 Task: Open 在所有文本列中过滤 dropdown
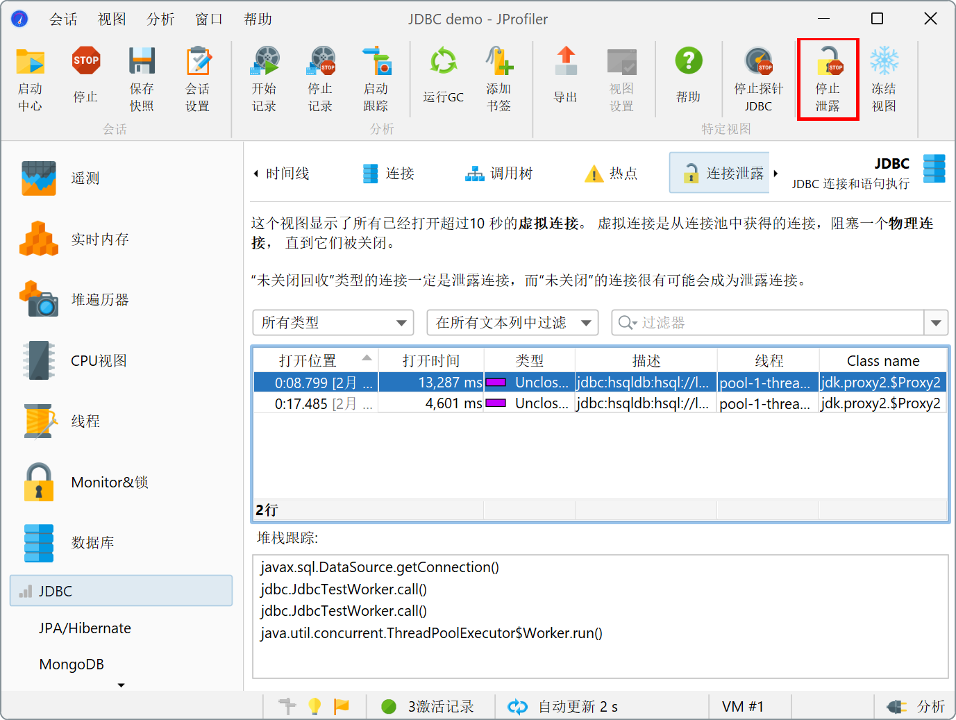[x=512, y=323]
